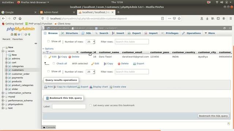This screenshot has height=131, width=234.
Task: Open the More tab dropdown
Action: point(210,33)
